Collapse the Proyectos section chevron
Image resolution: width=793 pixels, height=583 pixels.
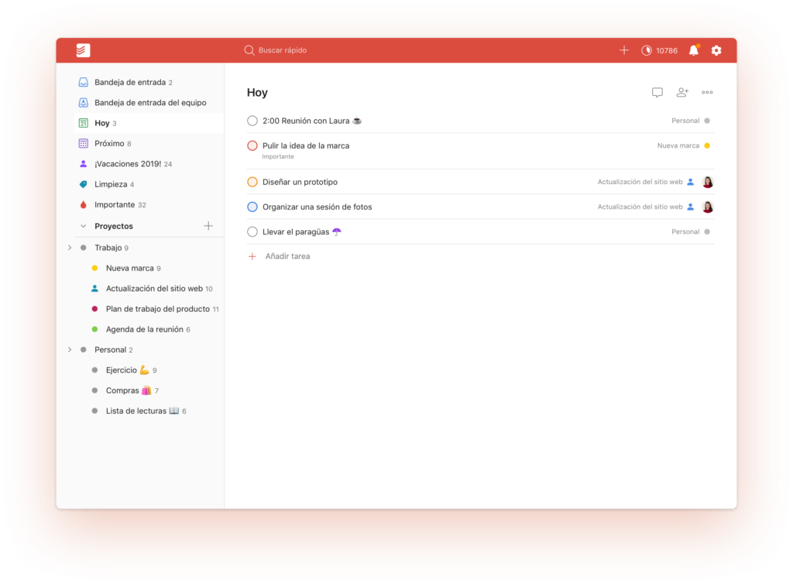pyautogui.click(x=84, y=226)
